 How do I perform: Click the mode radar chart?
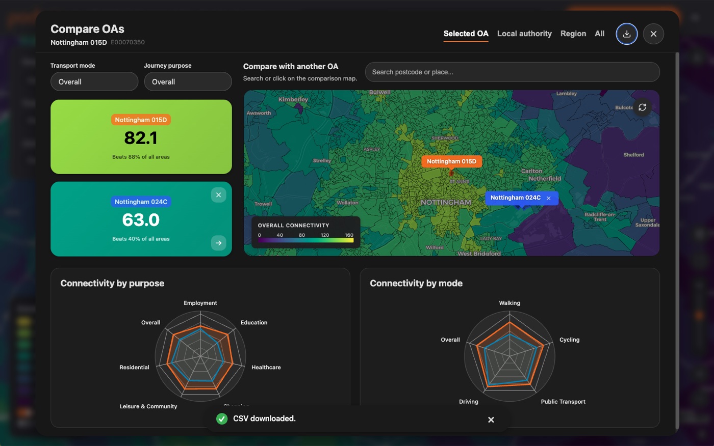pyautogui.click(x=509, y=356)
